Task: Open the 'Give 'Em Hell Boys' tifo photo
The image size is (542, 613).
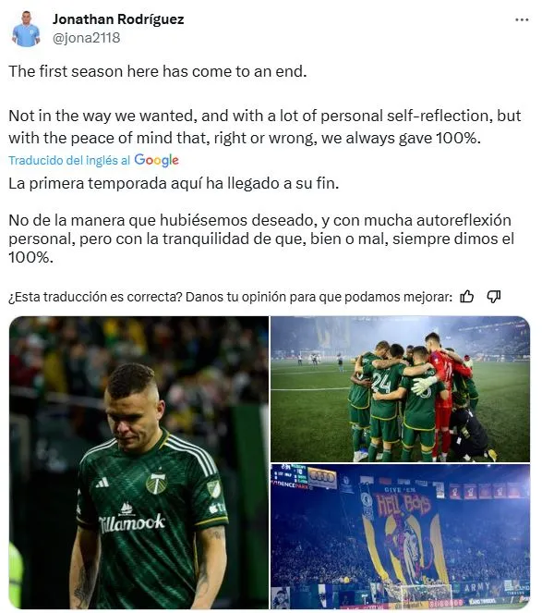Action: [400, 536]
